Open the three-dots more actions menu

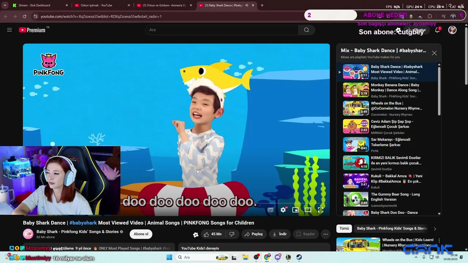coord(325,234)
